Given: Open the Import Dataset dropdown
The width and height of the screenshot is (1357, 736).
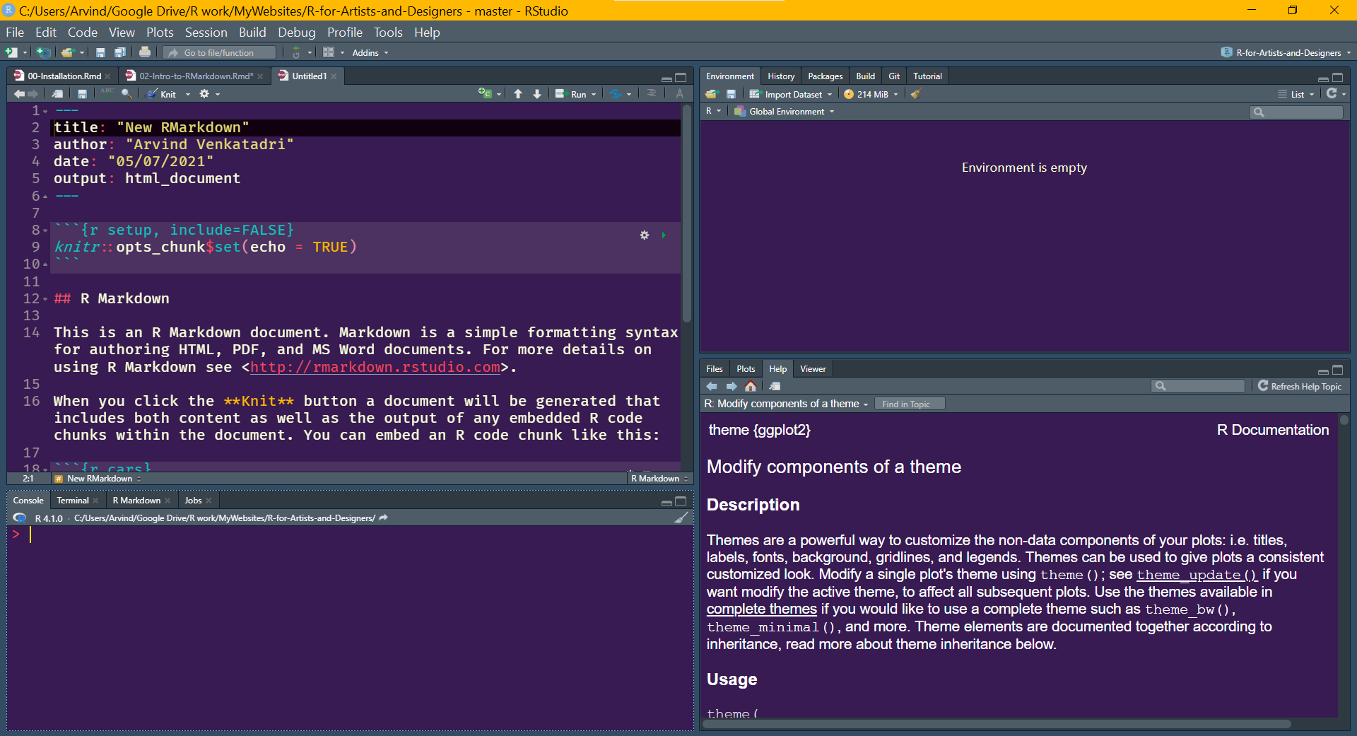Looking at the screenshot, I should click(x=791, y=94).
